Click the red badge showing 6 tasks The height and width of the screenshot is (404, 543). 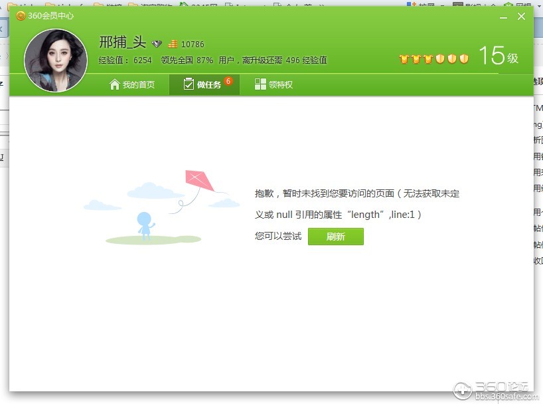pos(228,81)
